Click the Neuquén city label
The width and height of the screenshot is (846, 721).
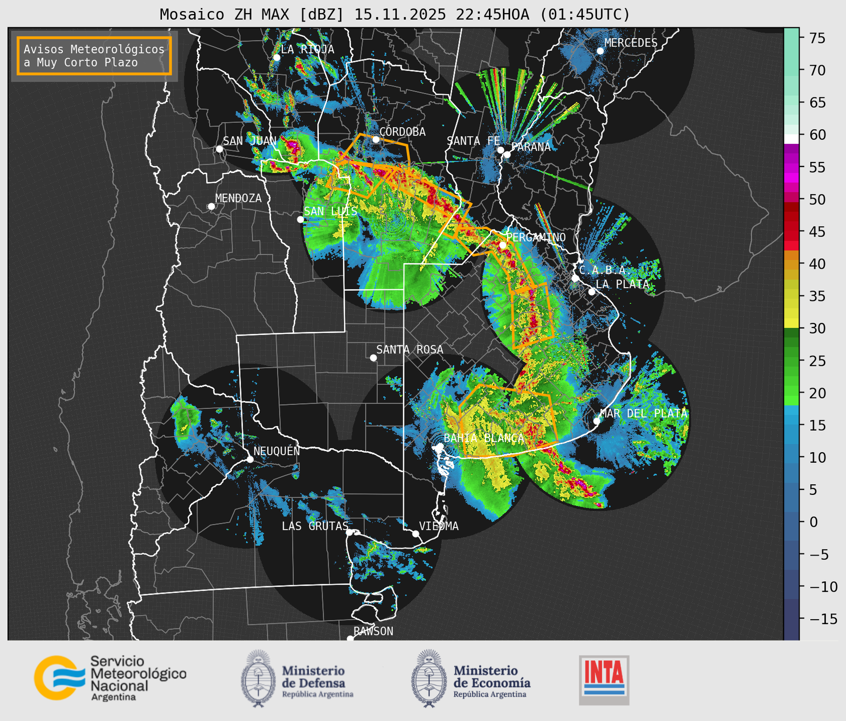click(276, 451)
